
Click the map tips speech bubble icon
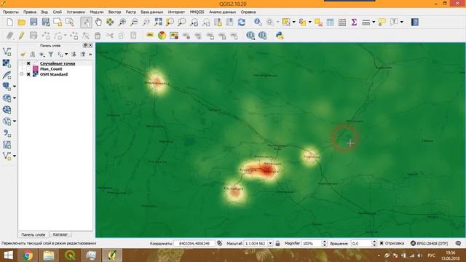[x=382, y=22]
